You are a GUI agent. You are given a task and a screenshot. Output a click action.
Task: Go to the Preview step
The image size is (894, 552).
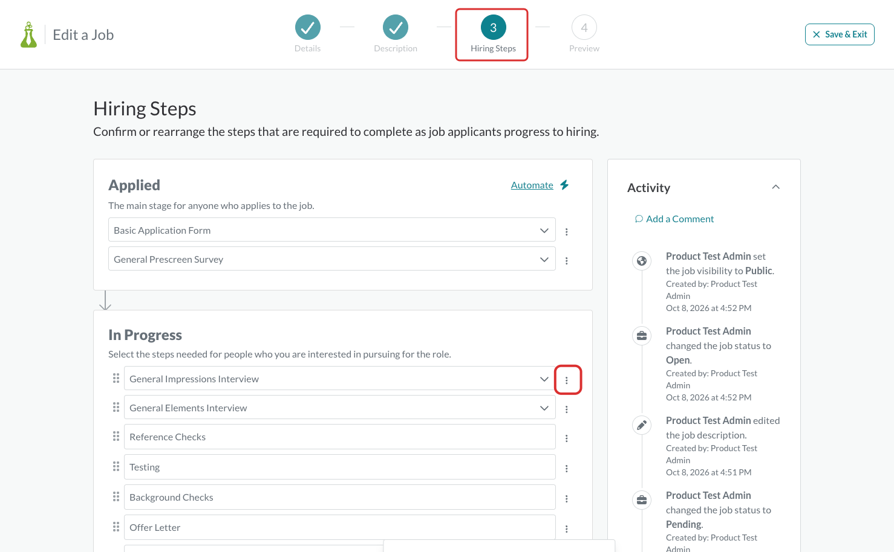click(x=584, y=34)
